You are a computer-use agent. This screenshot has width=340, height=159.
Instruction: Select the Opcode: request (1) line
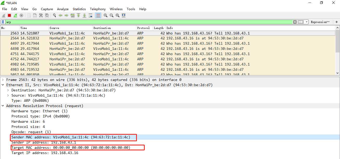(31, 132)
